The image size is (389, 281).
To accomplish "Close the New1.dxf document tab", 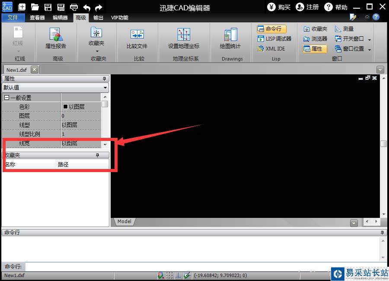I will pos(35,70).
